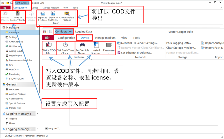Click Set Real-Time Clock icon

tap(66, 45)
